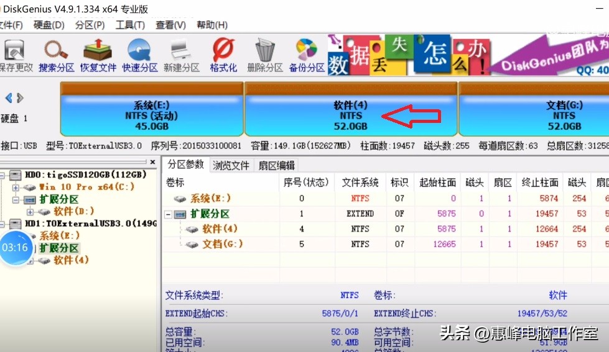Select Win 10 Pro x64(C:) in tree
The height and width of the screenshot is (352, 609).
click(x=86, y=187)
